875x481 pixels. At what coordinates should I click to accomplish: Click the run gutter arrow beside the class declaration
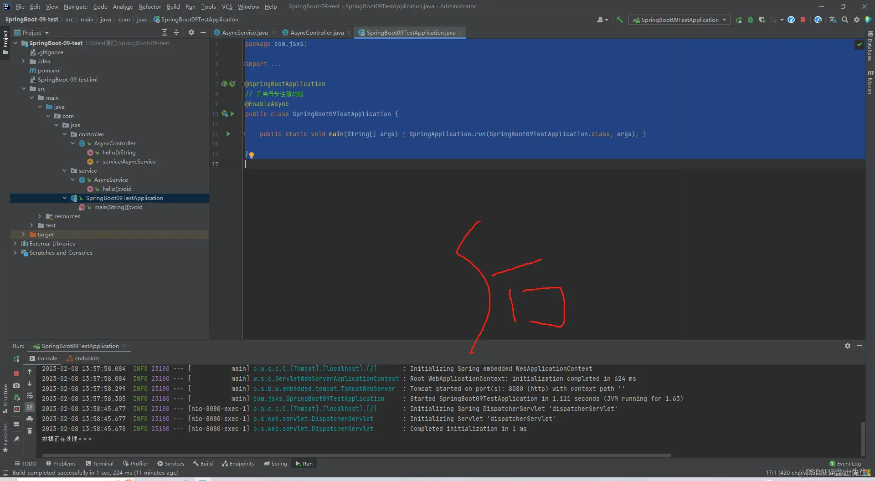point(232,114)
